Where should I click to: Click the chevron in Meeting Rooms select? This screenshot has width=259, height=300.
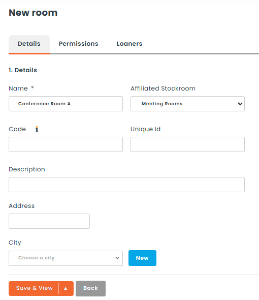pos(240,104)
